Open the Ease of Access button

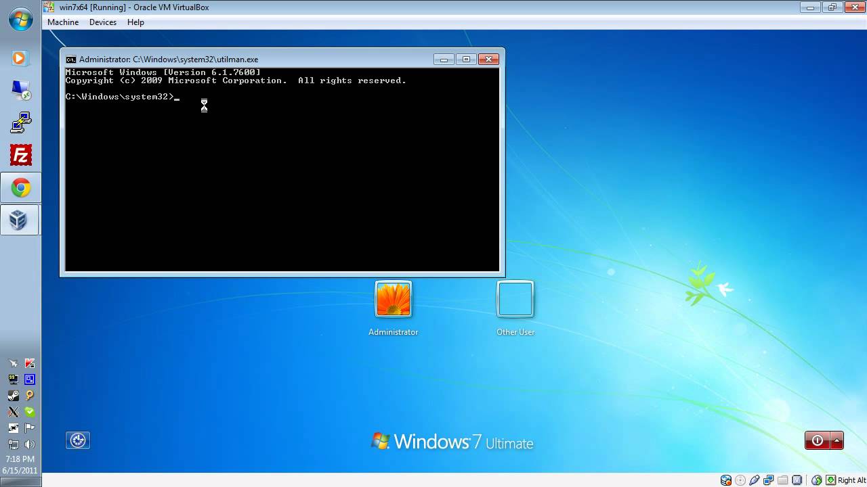coord(78,440)
